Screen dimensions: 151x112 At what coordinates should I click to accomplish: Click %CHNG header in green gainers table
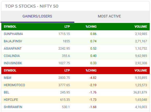tap(91, 27)
